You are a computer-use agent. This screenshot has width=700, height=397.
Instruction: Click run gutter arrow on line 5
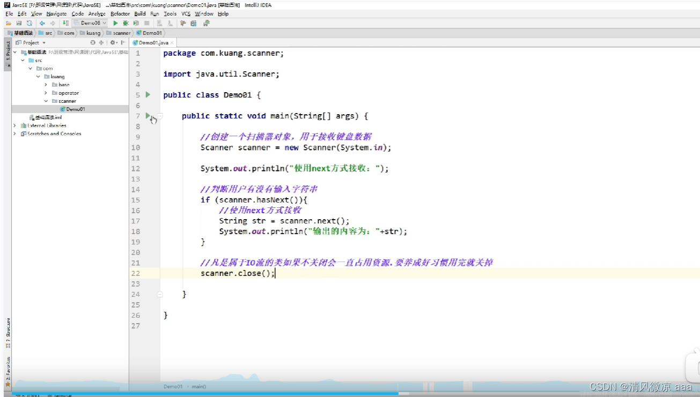pyautogui.click(x=149, y=95)
